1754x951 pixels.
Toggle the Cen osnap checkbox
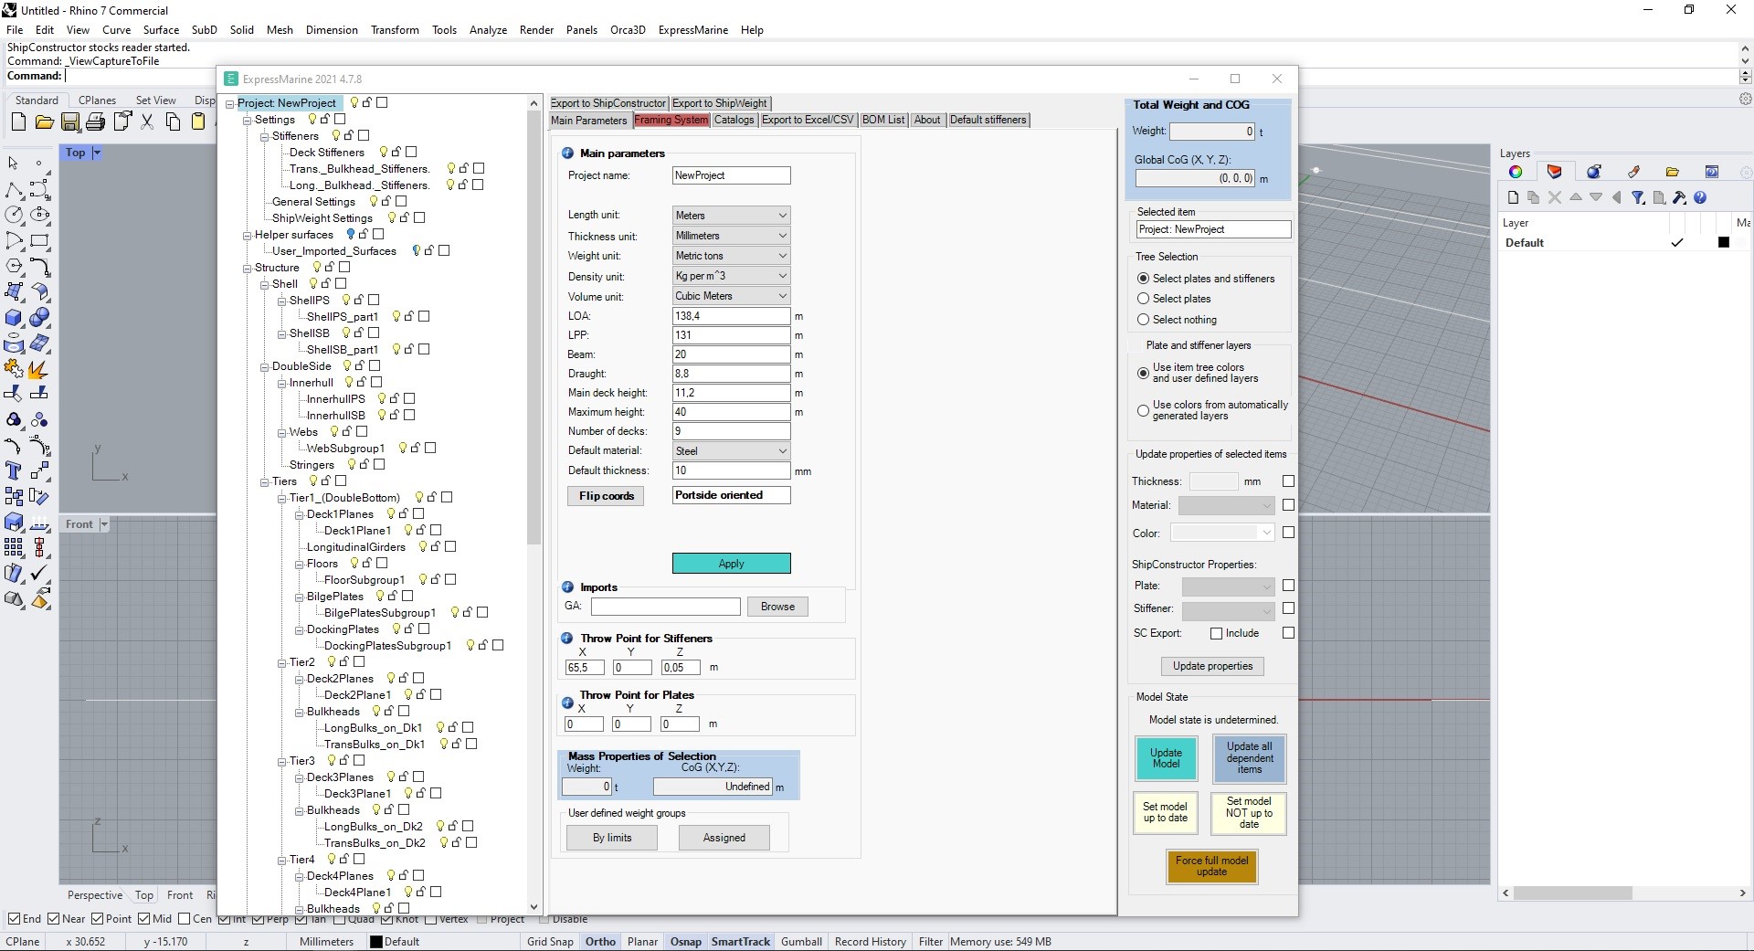pos(184,919)
